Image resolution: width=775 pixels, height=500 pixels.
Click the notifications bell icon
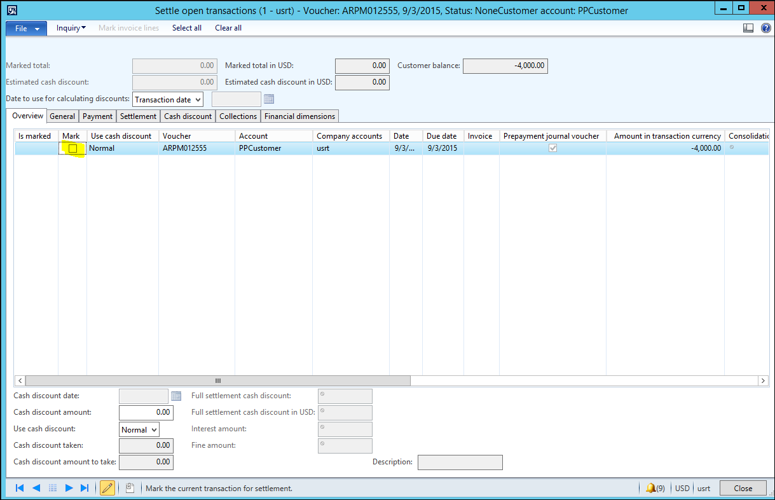(x=650, y=488)
